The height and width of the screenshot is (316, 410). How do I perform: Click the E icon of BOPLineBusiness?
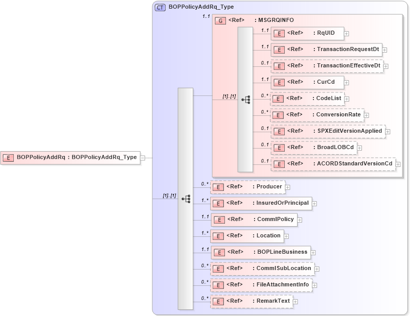(x=219, y=252)
